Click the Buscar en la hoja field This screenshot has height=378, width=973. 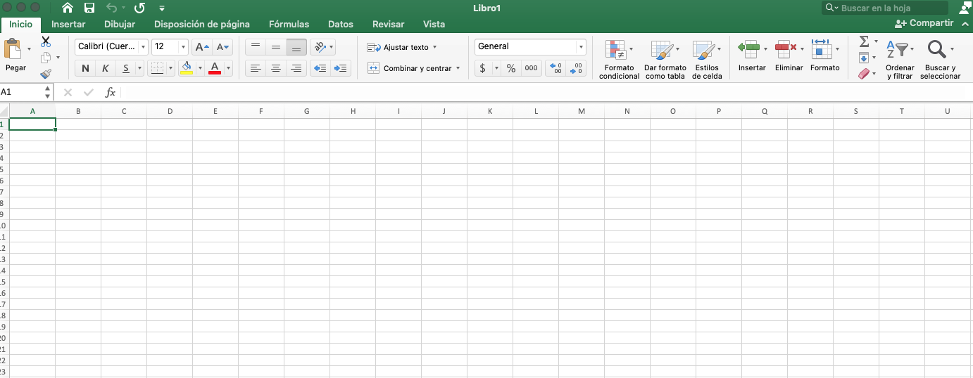[885, 8]
